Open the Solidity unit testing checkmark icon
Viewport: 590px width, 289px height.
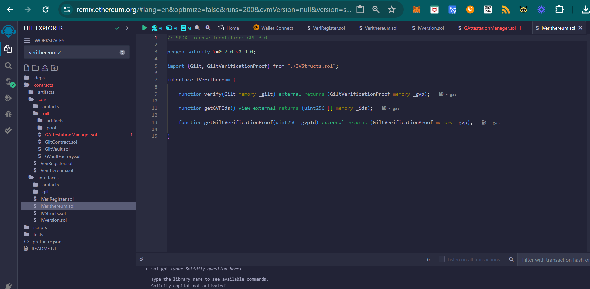point(8,130)
